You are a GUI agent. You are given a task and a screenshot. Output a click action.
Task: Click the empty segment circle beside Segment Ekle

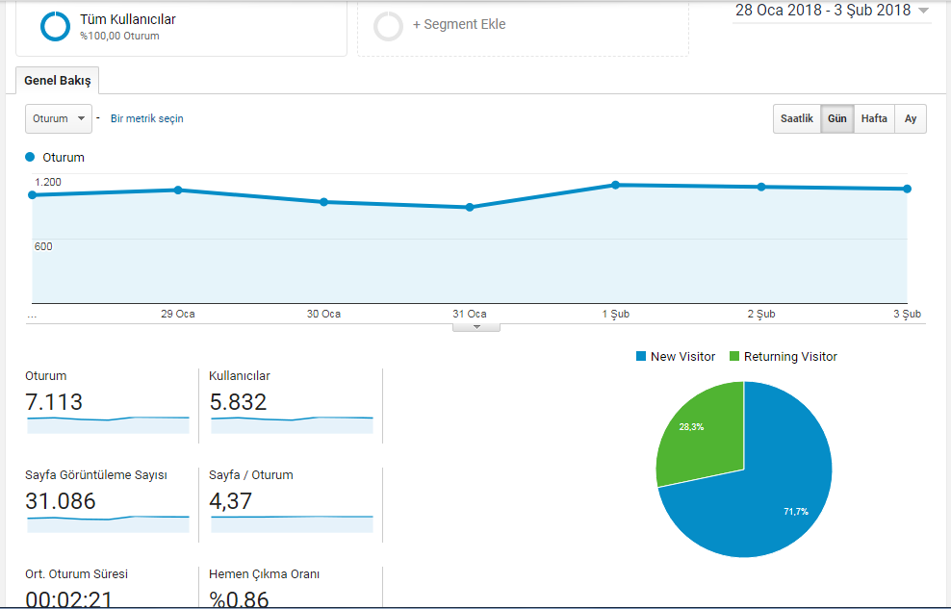pyautogui.click(x=388, y=26)
